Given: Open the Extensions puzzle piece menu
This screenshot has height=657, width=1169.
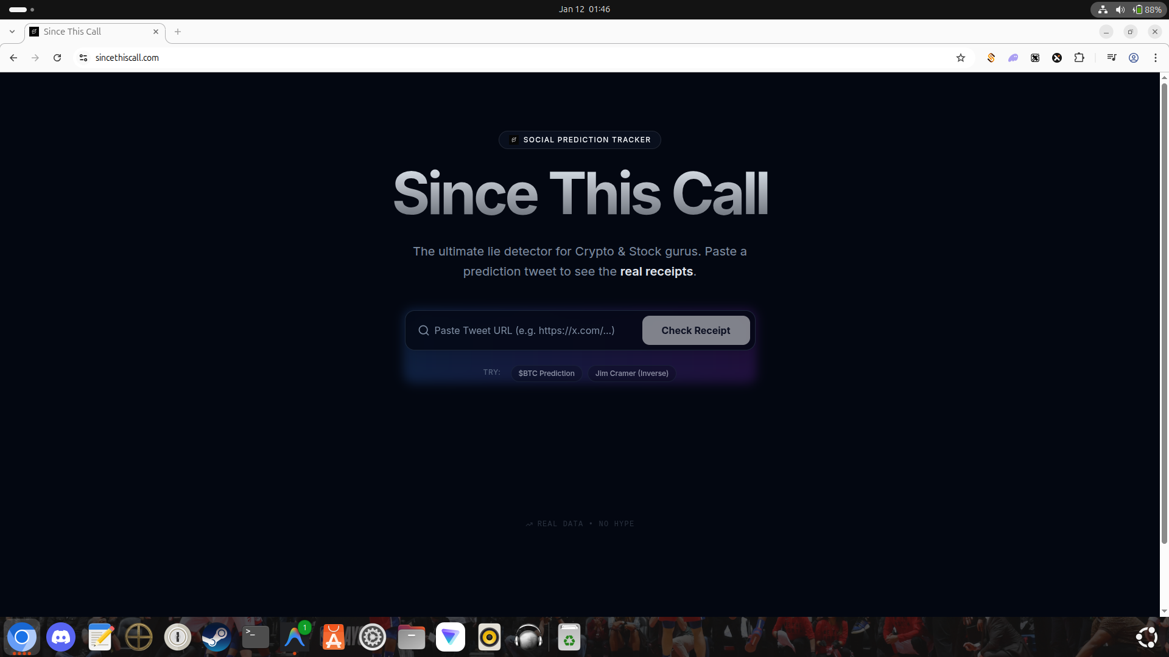Looking at the screenshot, I should (x=1079, y=57).
